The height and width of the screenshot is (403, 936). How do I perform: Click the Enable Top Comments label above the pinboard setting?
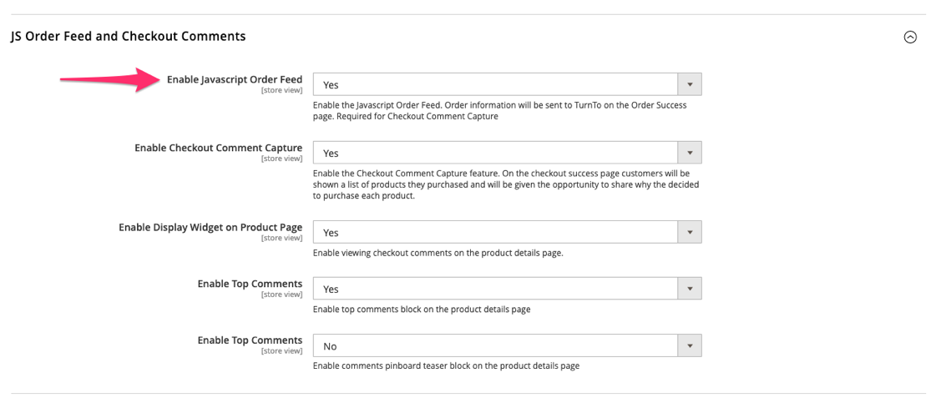(250, 340)
